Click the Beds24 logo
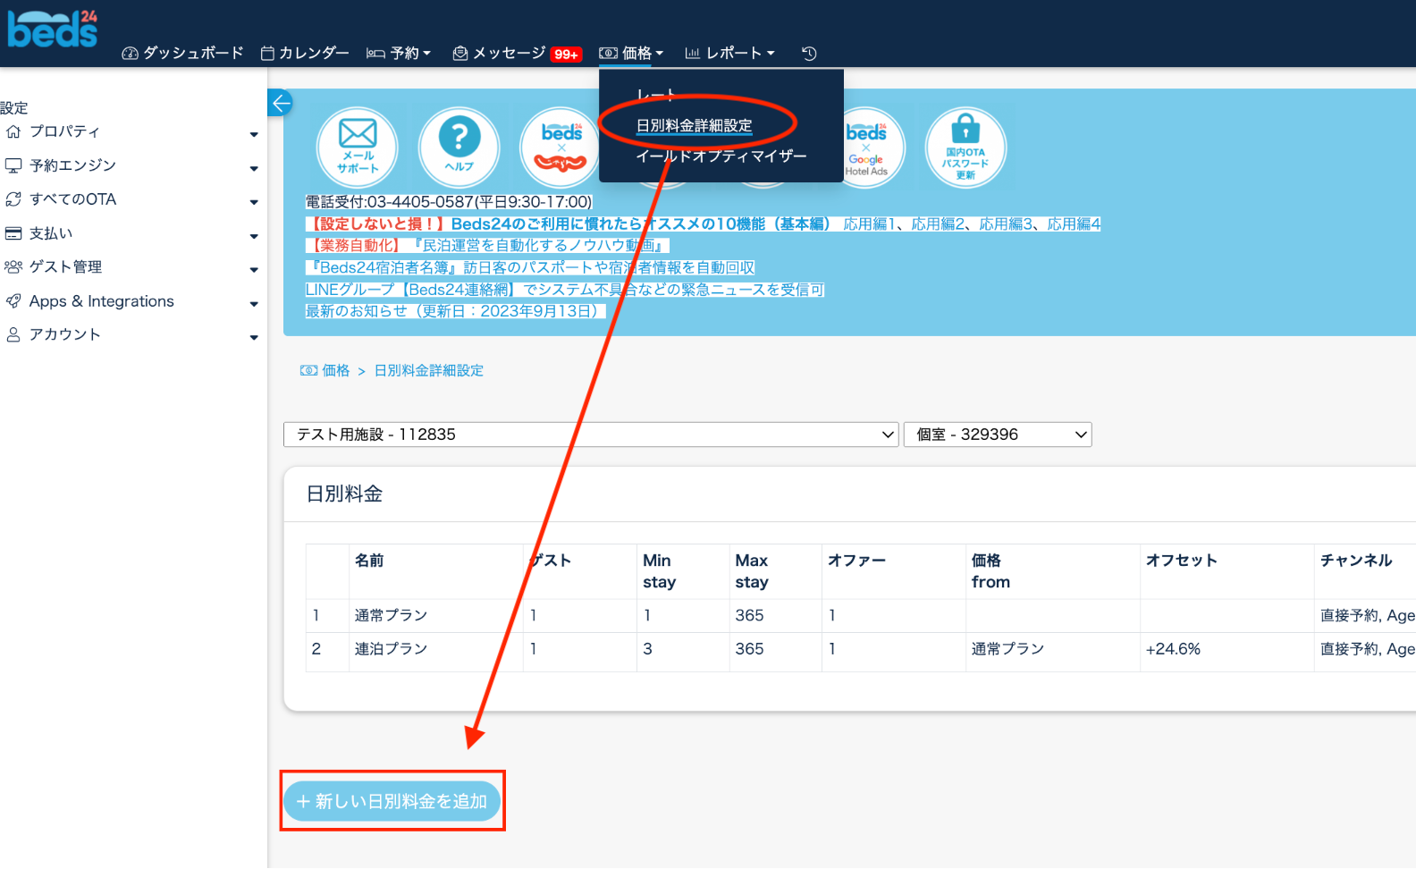The height and width of the screenshot is (869, 1416). 53,29
